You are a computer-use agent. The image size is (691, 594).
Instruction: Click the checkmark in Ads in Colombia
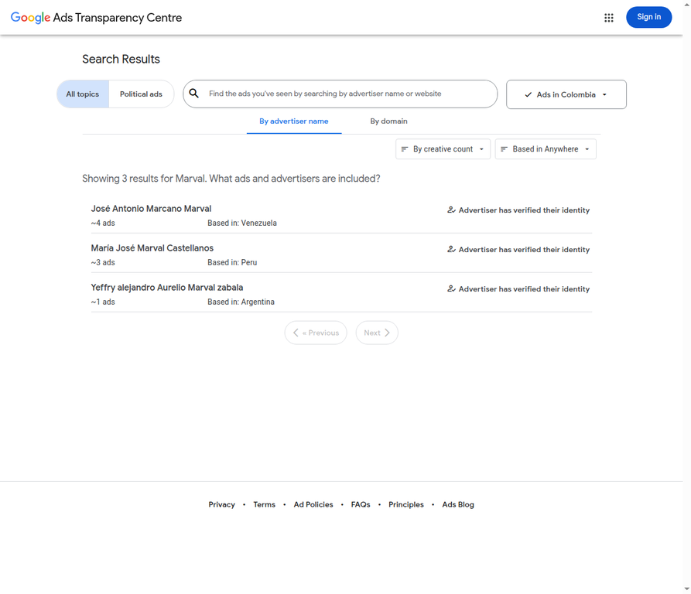pos(528,94)
